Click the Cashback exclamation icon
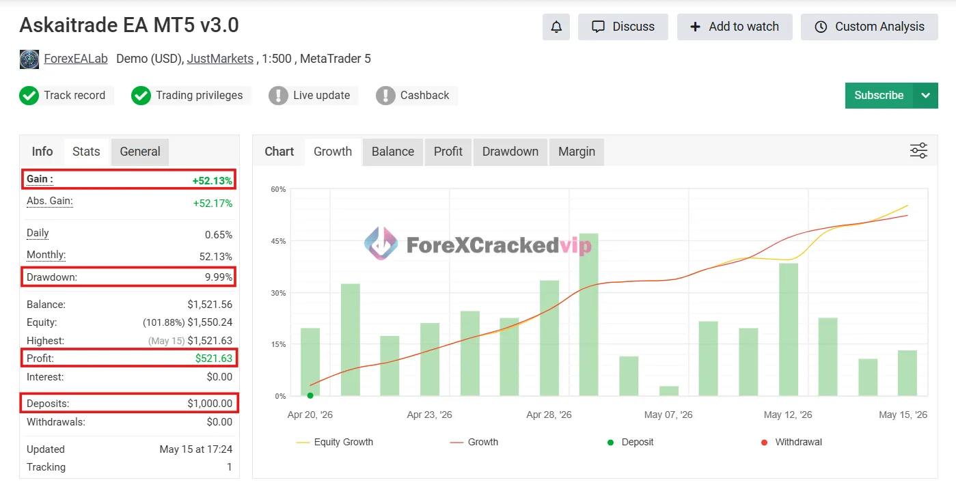 pyautogui.click(x=385, y=96)
